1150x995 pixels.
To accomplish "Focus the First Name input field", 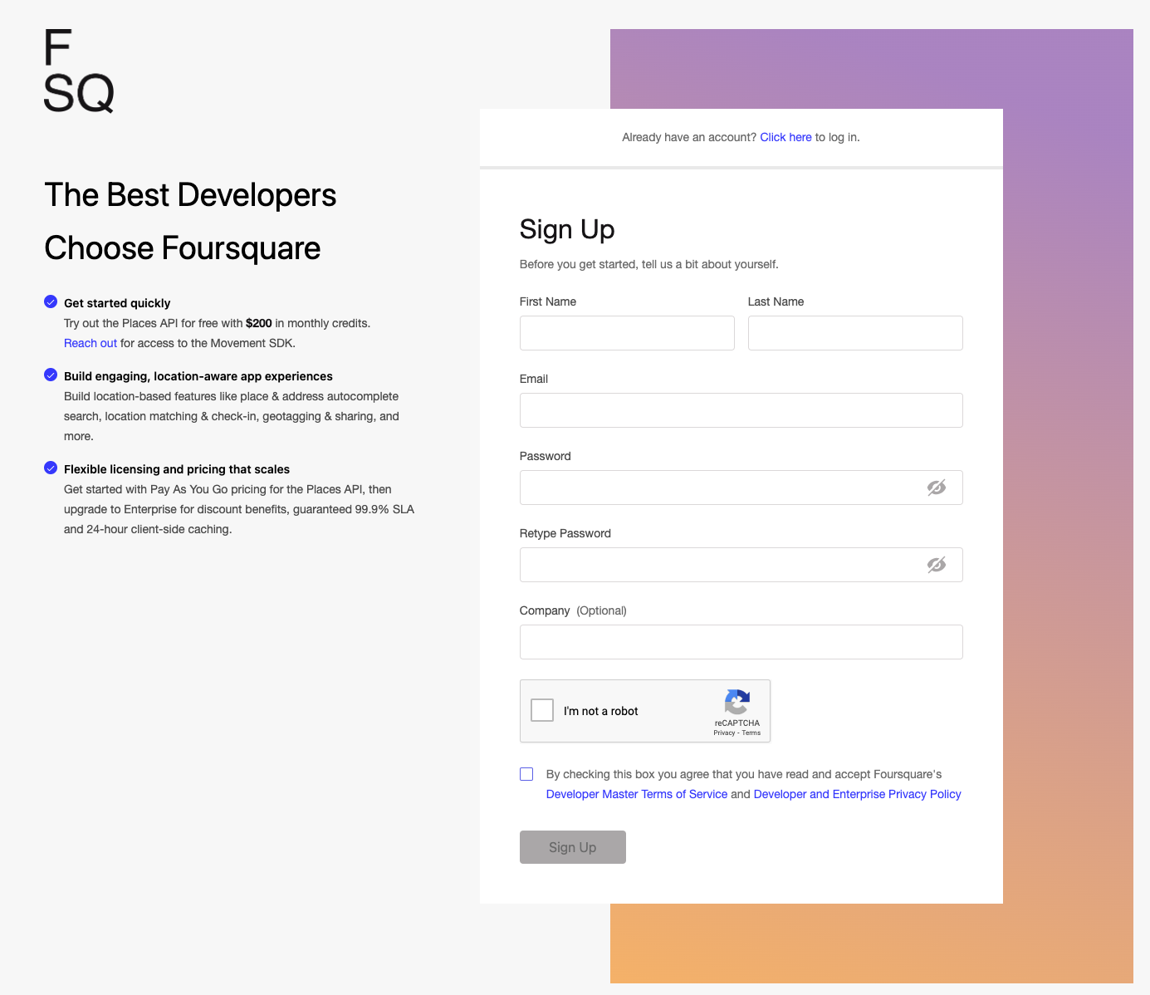I will click(x=627, y=333).
